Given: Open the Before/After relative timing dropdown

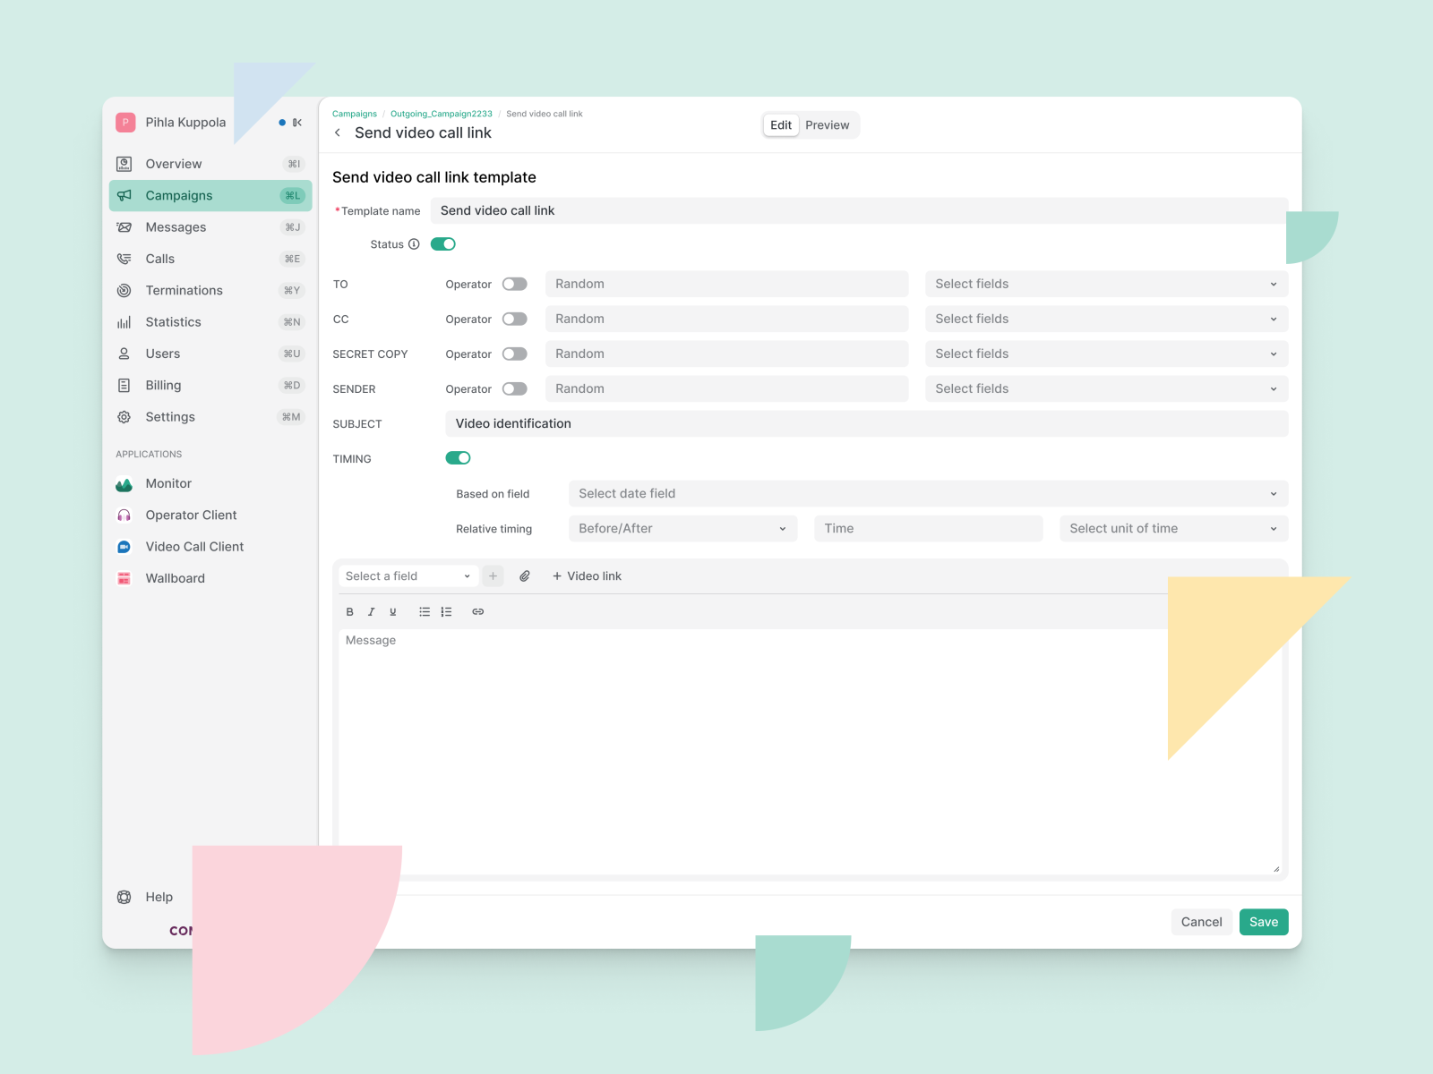Looking at the screenshot, I should tap(682, 528).
